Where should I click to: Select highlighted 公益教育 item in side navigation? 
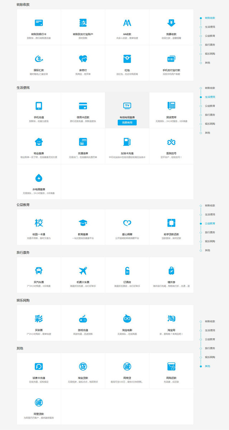tap(210, 224)
